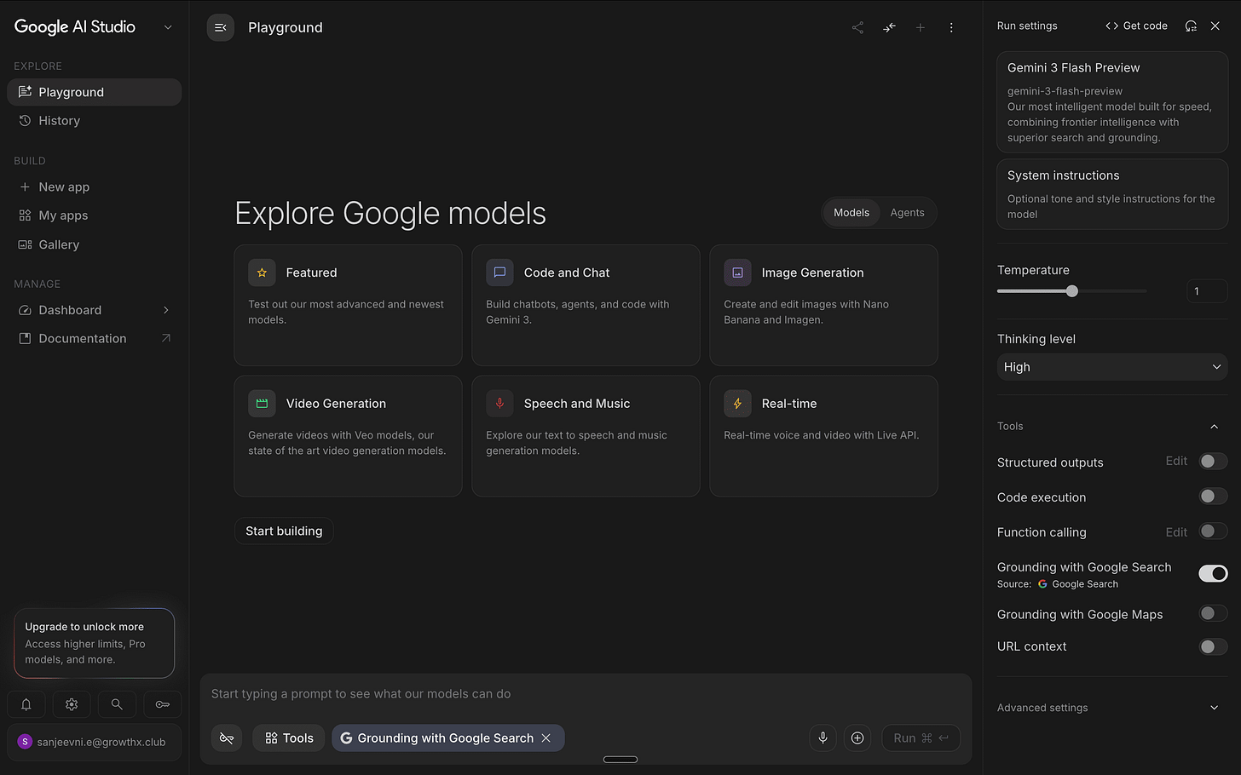
Task: Open the Tools menu in the prompt bar
Action: pos(289,738)
